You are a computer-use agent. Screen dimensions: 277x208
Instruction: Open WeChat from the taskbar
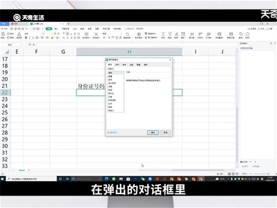pos(143,179)
